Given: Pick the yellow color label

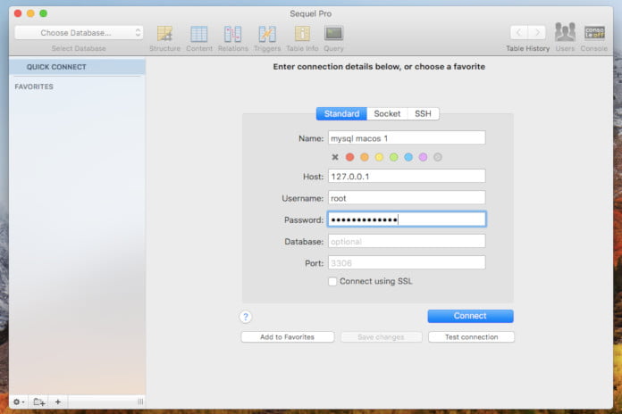Looking at the screenshot, I should pos(379,157).
